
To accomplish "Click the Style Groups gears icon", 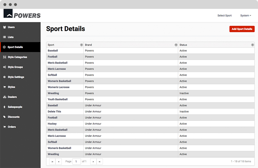I will click(x=4, y=67).
